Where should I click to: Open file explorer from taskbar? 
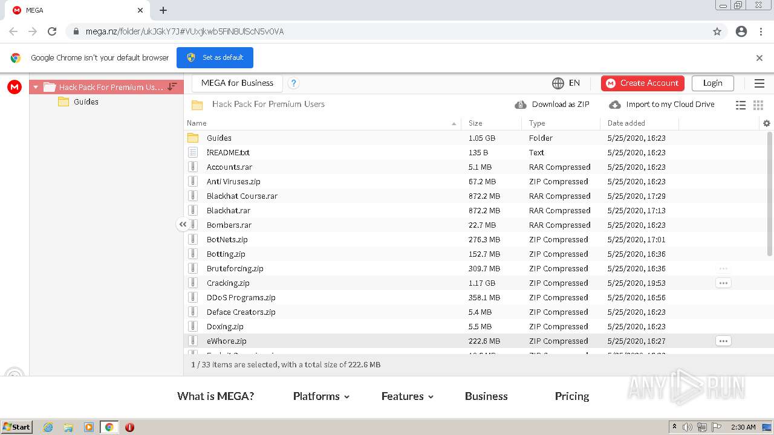[x=68, y=427]
